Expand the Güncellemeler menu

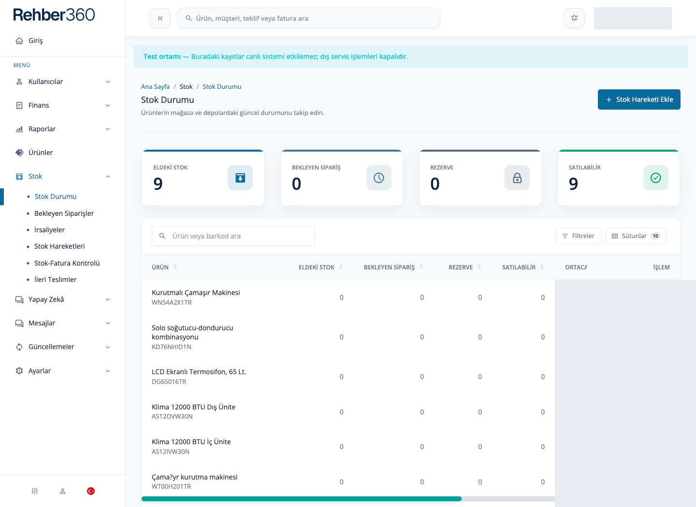pos(63,347)
